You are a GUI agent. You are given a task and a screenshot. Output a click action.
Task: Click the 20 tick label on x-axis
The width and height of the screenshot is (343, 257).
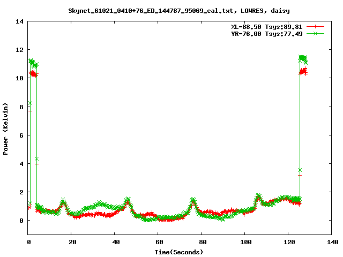pyautogui.click(x=71, y=243)
